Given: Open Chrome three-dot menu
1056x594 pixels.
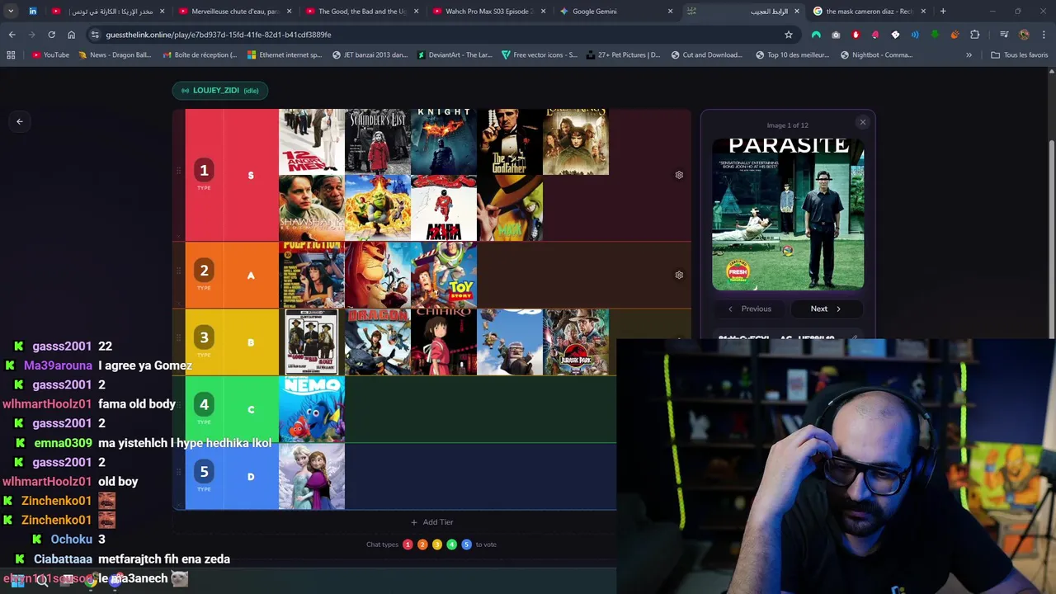Looking at the screenshot, I should tap(1044, 35).
